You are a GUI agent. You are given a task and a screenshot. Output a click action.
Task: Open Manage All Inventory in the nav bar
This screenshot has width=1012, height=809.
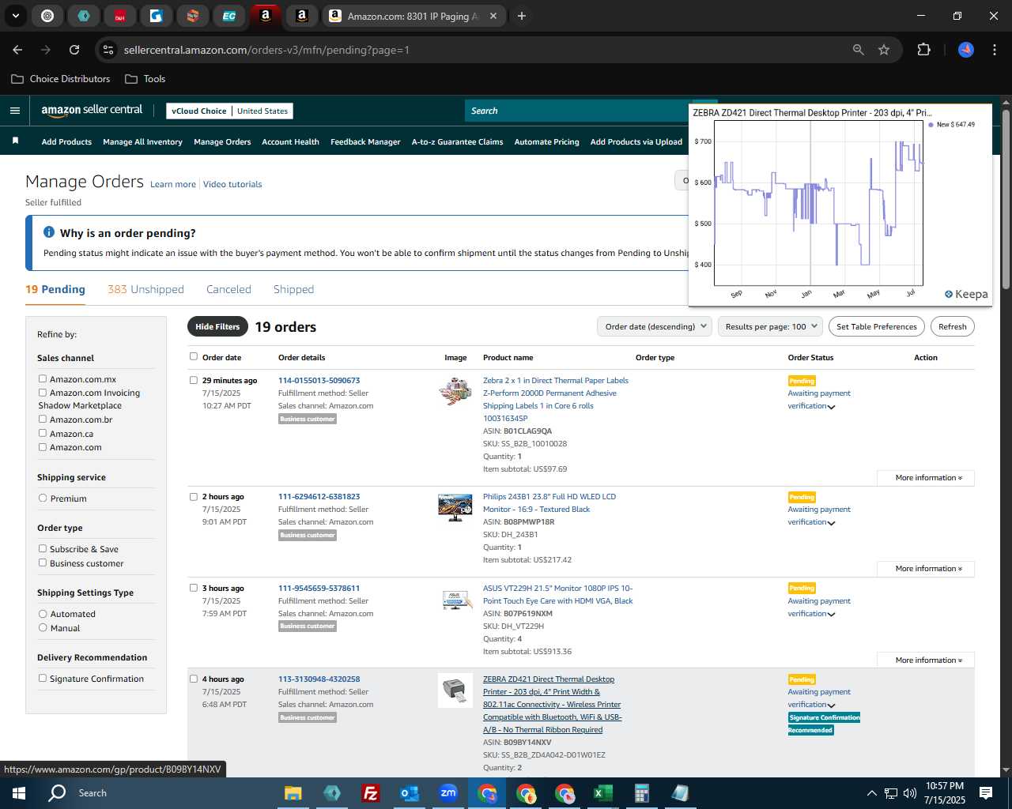(x=142, y=141)
